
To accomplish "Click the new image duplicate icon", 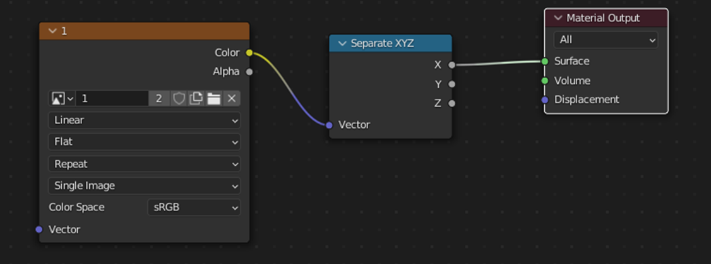I will pyautogui.click(x=196, y=98).
